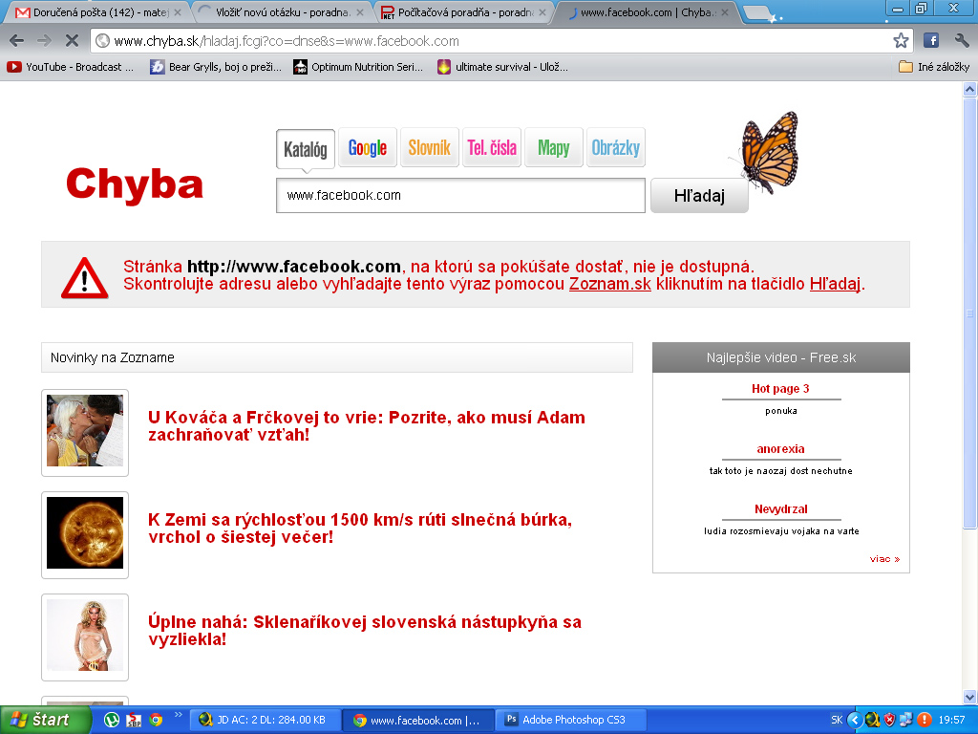Open the Optimum Nutrition bookmark
The width and height of the screenshot is (978, 734).
tap(358, 67)
